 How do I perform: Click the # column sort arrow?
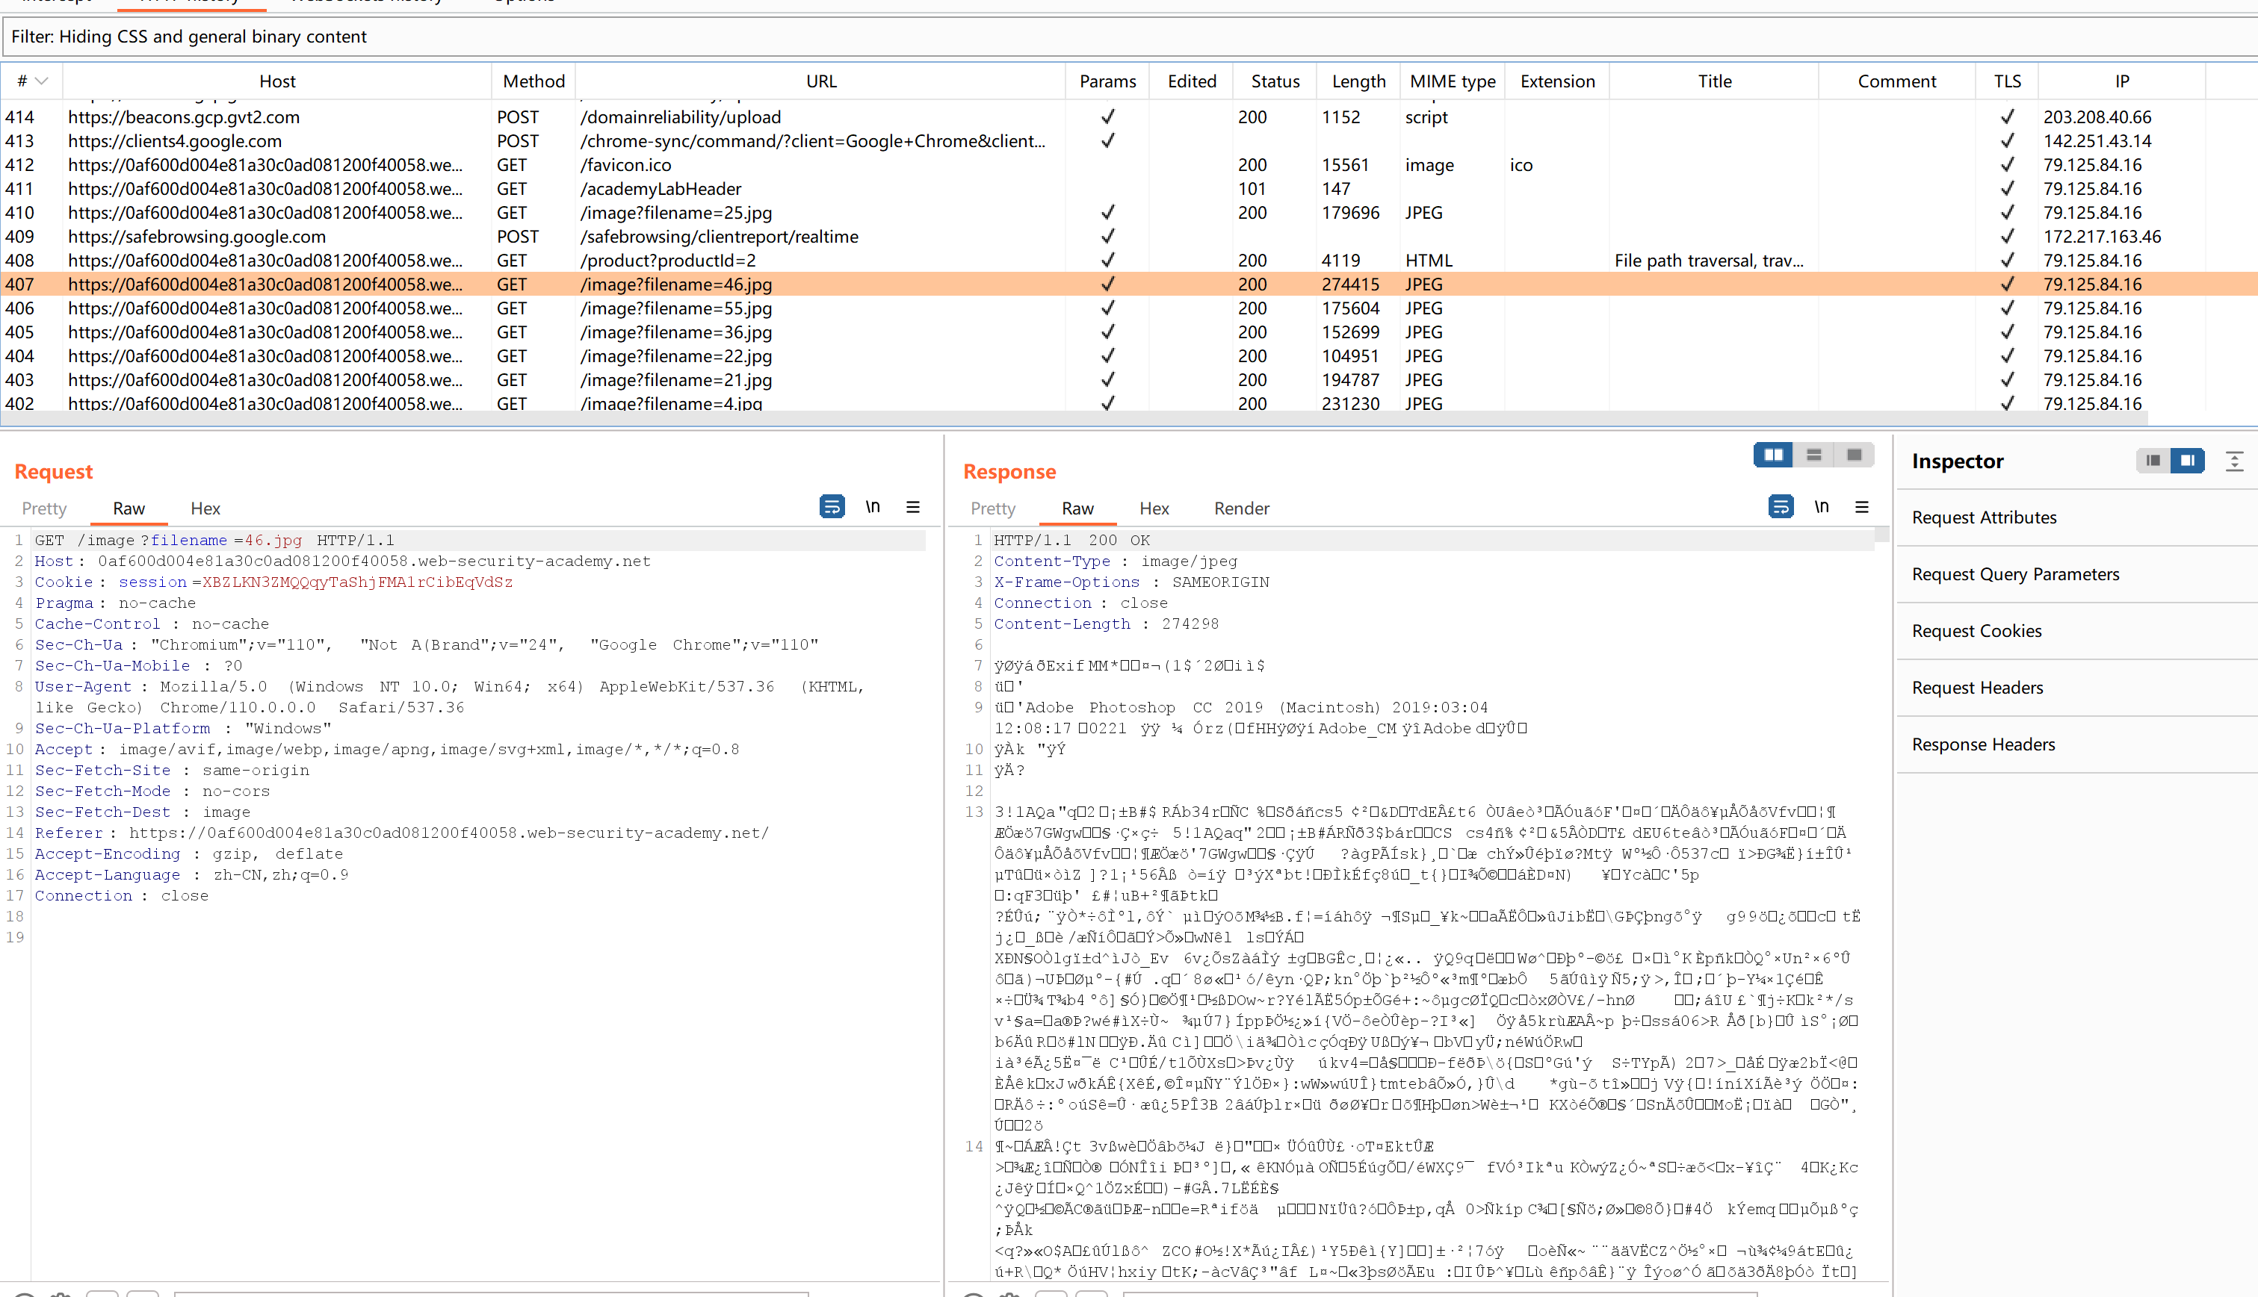pos(41,81)
